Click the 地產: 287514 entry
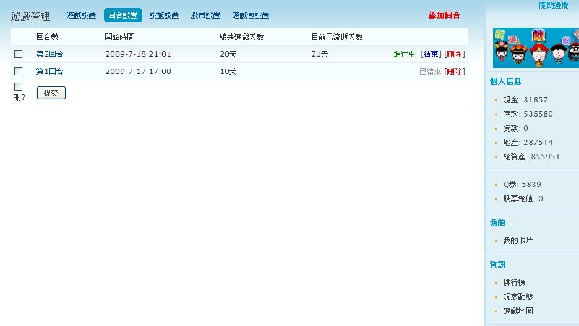This screenshot has height=326, width=579. [x=528, y=142]
